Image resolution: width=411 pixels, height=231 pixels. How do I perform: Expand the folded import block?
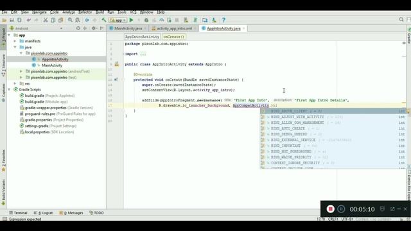tap(143, 54)
